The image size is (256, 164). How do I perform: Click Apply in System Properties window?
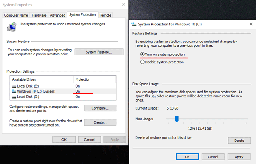tap(115, 140)
